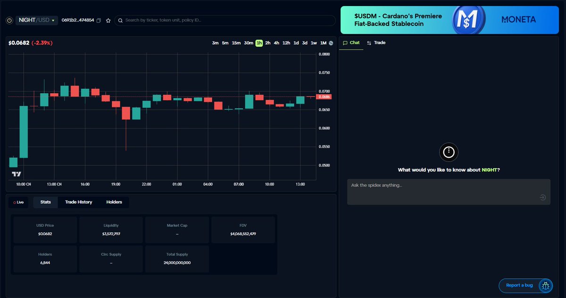
Task: Click the Holders count 6,844
Action: tap(45, 263)
